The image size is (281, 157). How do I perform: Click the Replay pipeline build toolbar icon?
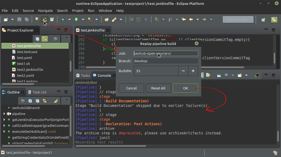click(x=45, y=19)
